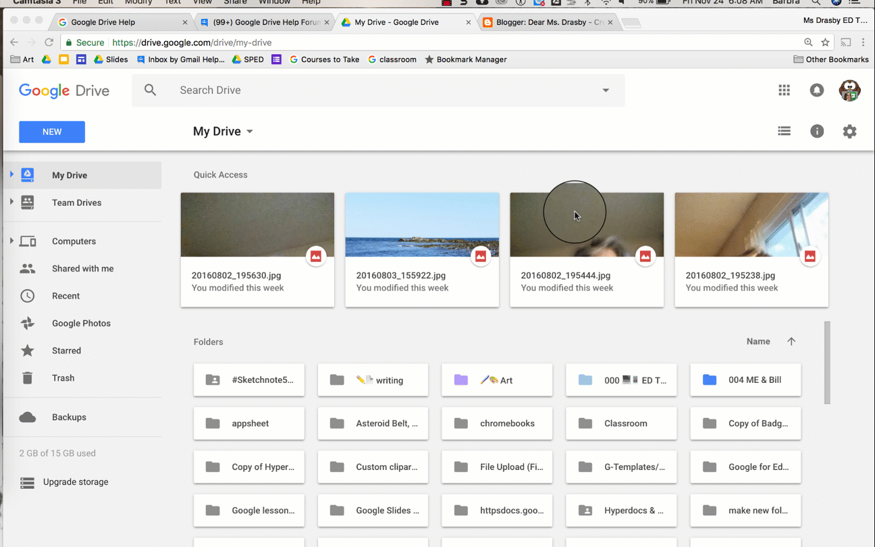Viewport: 875px width, 547px height.
Task: Select the 20160802_195630.jpg quick access card
Action: click(257, 250)
